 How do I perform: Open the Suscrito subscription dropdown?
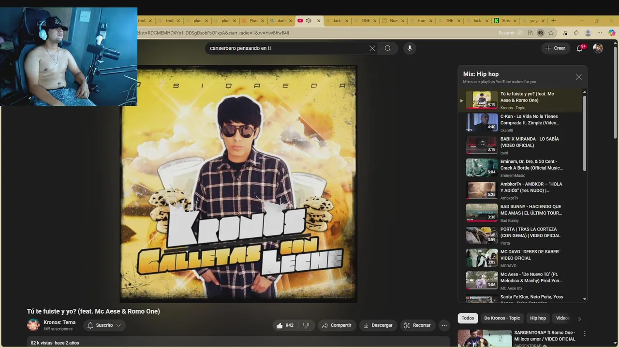tap(104, 325)
